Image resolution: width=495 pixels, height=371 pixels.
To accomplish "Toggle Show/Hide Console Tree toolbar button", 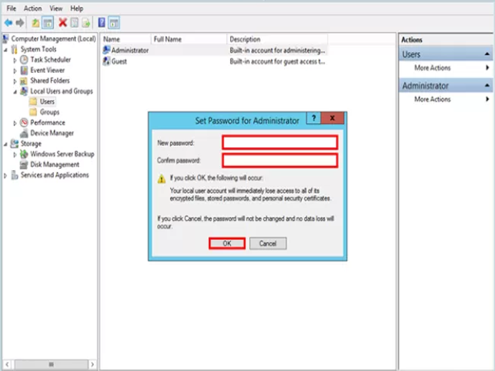I will click(x=48, y=23).
